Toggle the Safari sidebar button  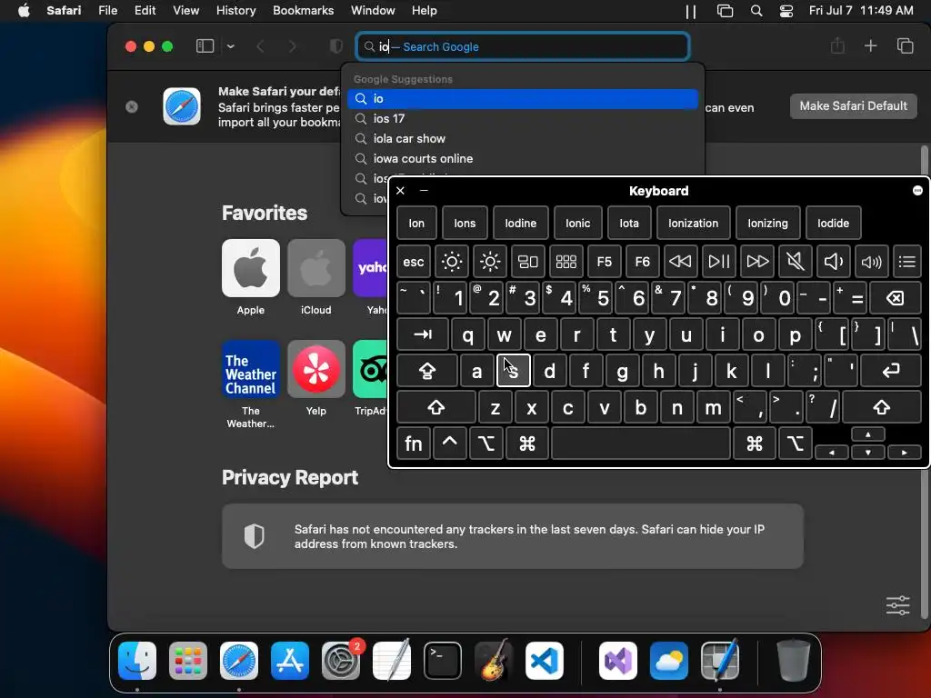205,46
